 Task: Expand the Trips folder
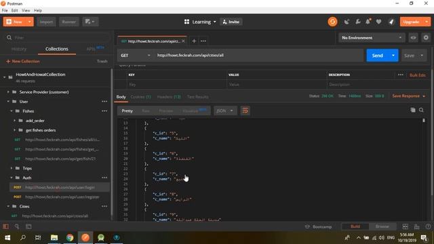12,168
